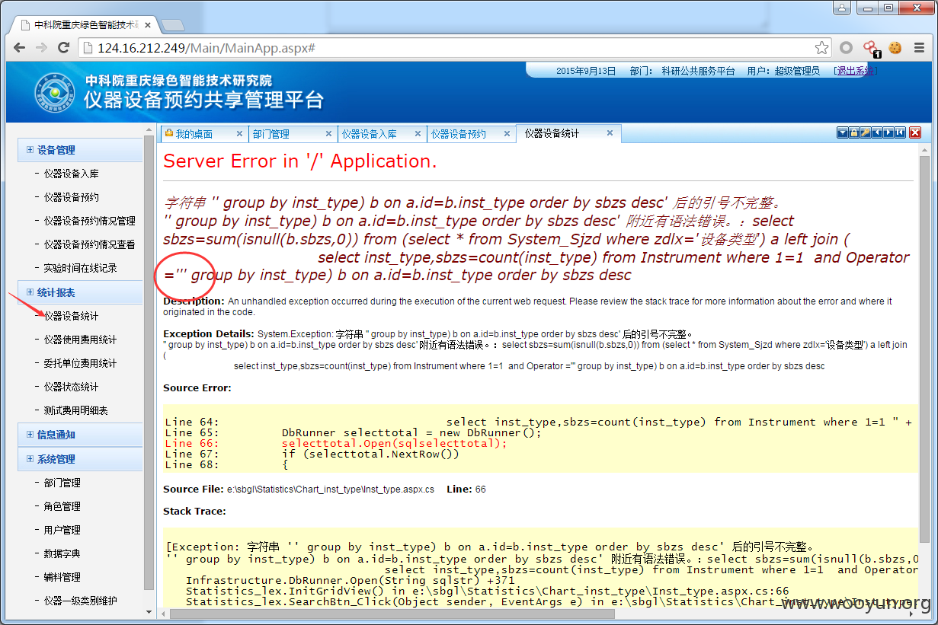Open the cookie extension icon

894,48
